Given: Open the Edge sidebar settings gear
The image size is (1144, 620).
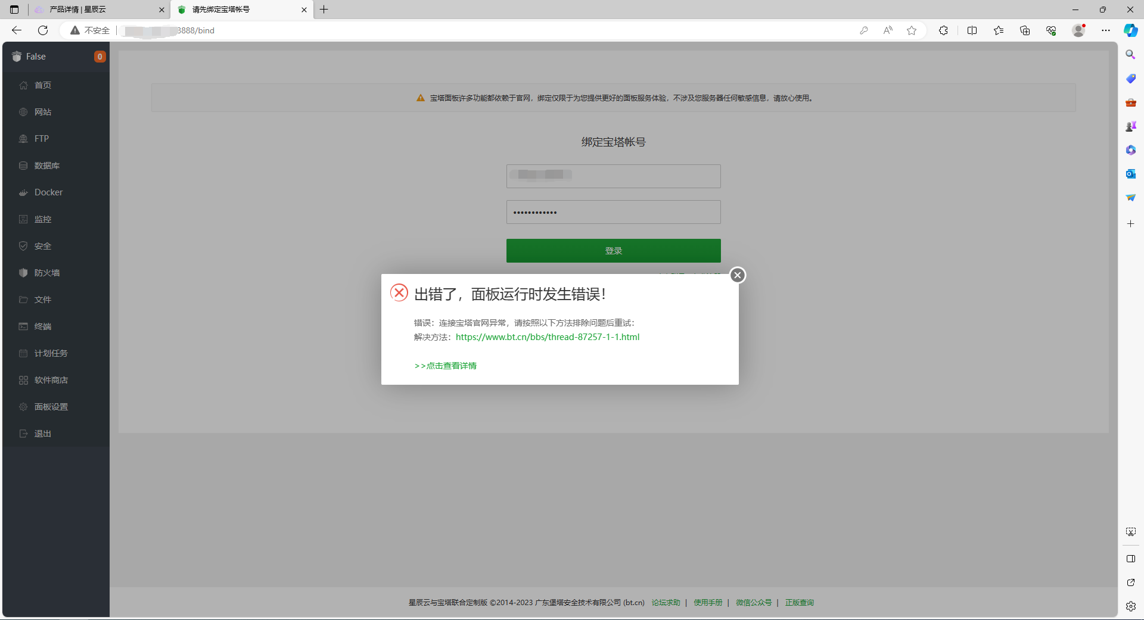Looking at the screenshot, I should pyautogui.click(x=1130, y=606).
